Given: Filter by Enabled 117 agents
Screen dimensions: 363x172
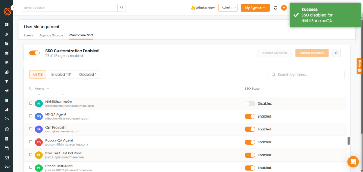Looking at the screenshot, I should pos(61,75).
